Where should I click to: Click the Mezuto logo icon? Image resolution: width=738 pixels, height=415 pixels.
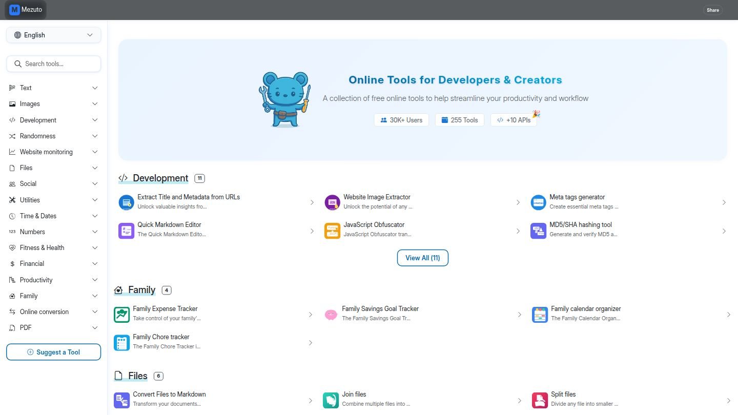(14, 10)
